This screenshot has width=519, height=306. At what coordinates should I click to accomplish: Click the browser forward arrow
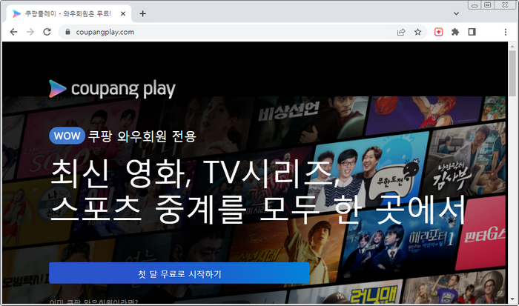30,32
